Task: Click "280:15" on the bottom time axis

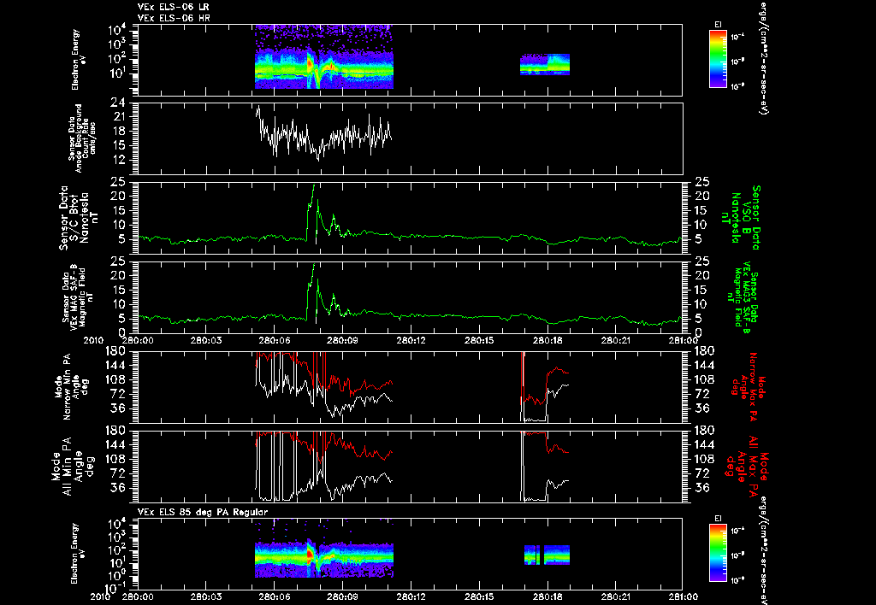Action: [479, 596]
